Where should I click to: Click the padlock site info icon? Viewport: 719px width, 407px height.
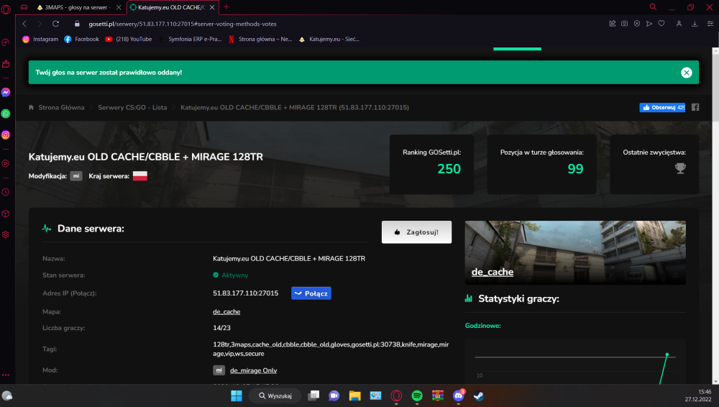[77, 24]
